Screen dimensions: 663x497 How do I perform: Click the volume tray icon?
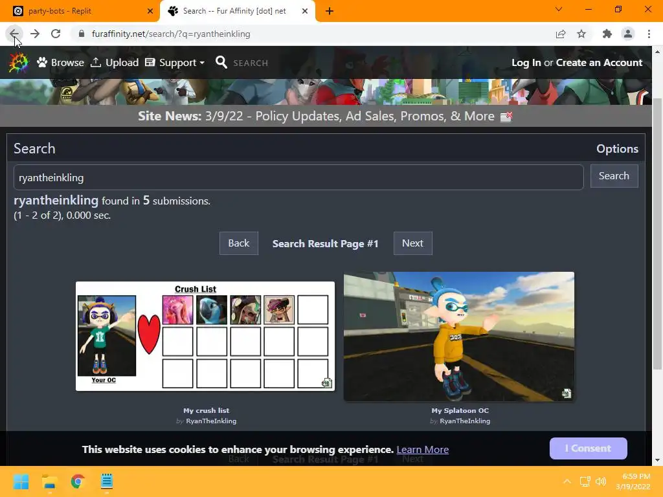pos(600,481)
